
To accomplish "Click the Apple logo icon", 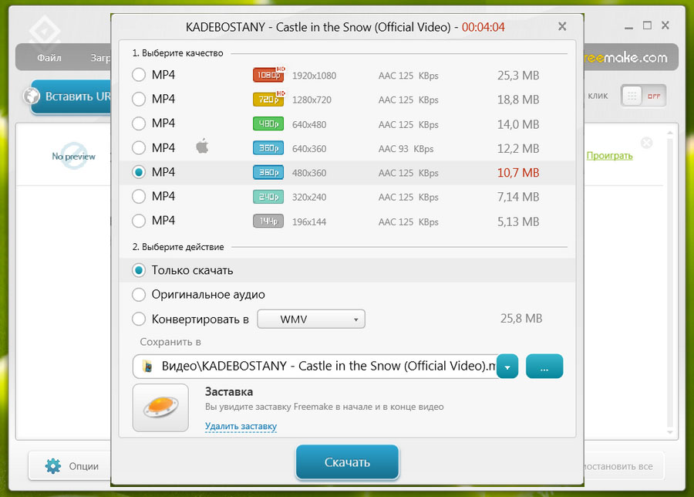I will click(202, 146).
